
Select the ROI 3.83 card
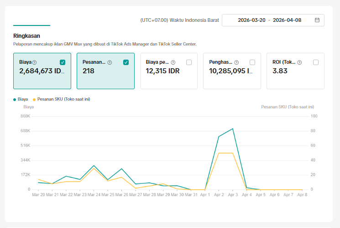(295, 71)
